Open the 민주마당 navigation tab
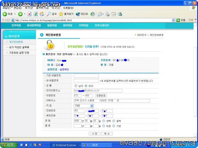This screenshot has width=198, height=148. pos(16,25)
